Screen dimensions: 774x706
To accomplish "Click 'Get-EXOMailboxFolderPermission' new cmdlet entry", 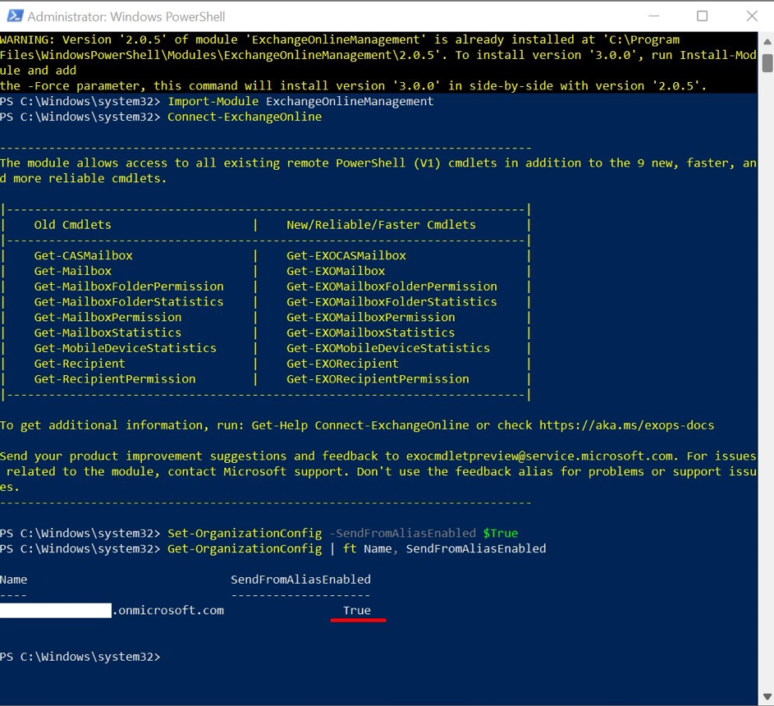I will [392, 287].
